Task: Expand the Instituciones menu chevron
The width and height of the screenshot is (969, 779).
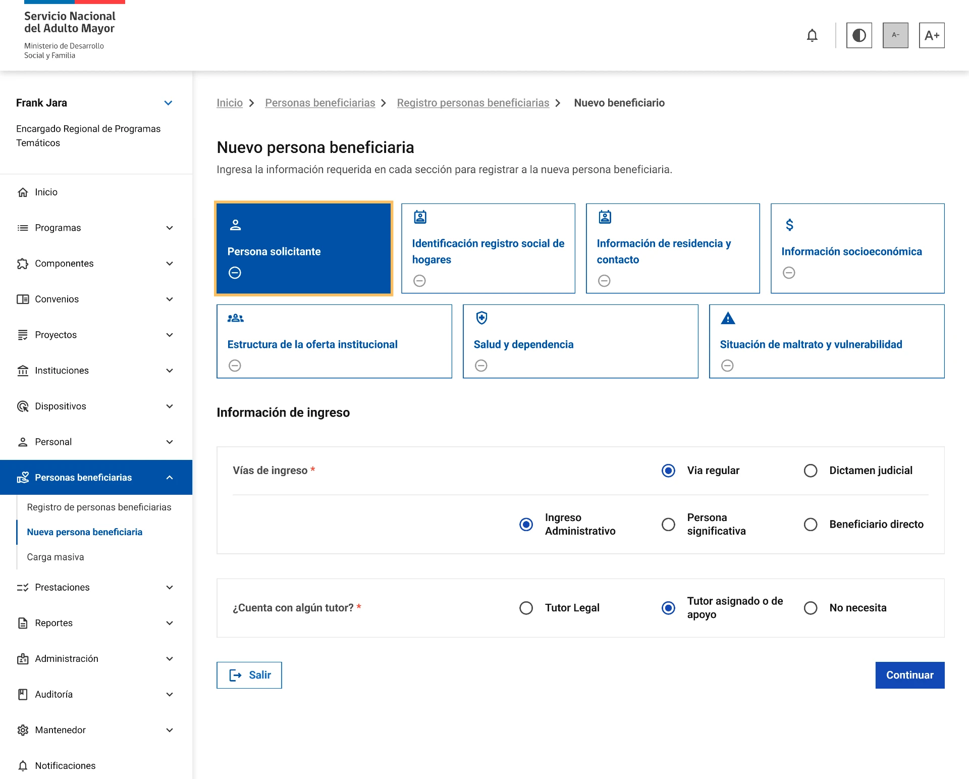Action: tap(170, 371)
